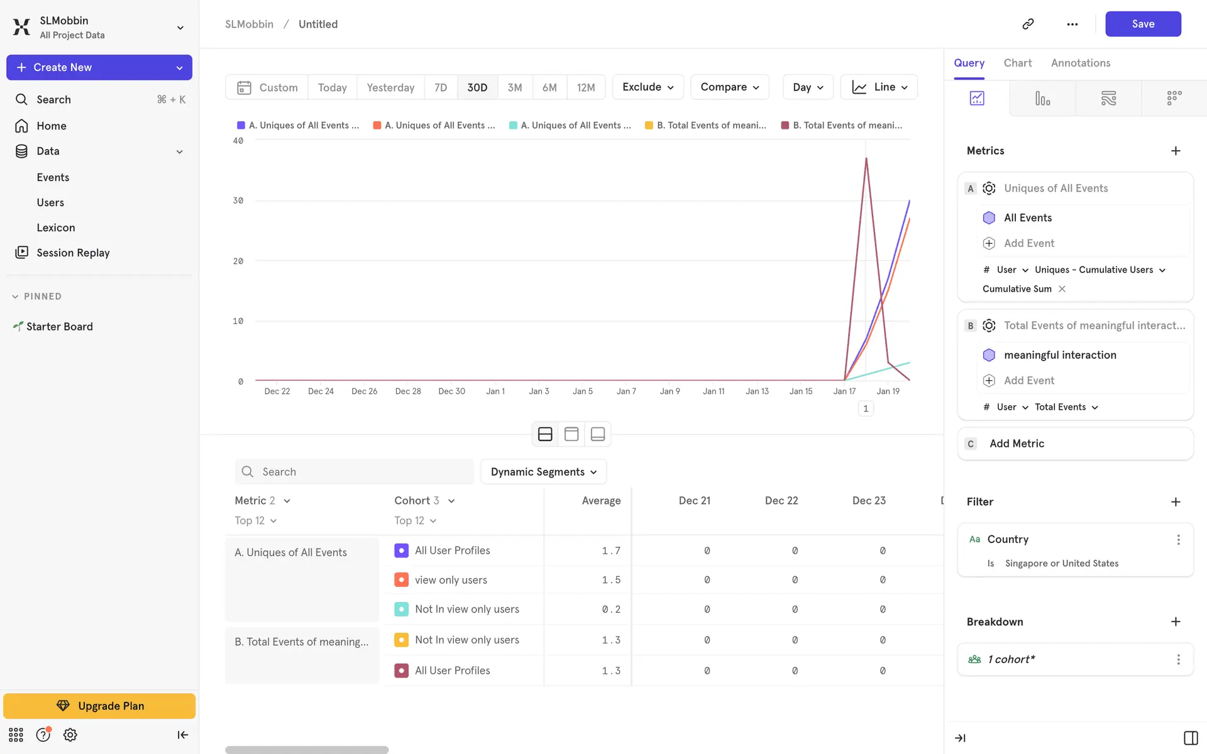The width and height of the screenshot is (1207, 754).
Task: Expand the Line chart type dropdown
Action: coord(879,87)
